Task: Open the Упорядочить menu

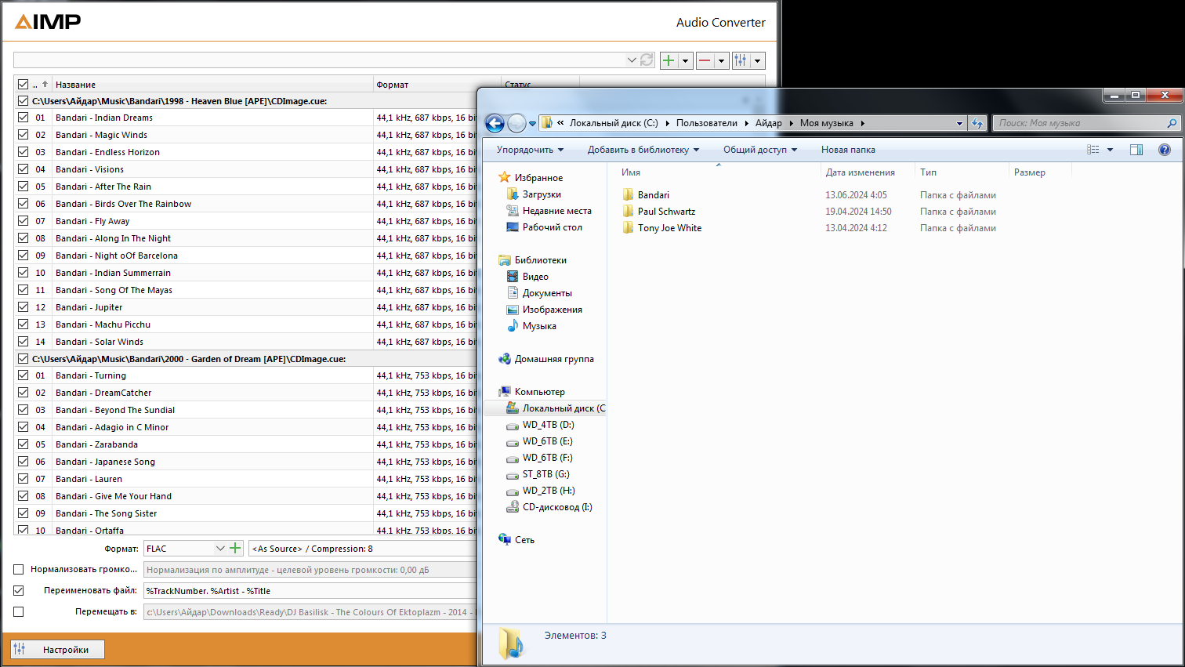Action: coord(530,150)
